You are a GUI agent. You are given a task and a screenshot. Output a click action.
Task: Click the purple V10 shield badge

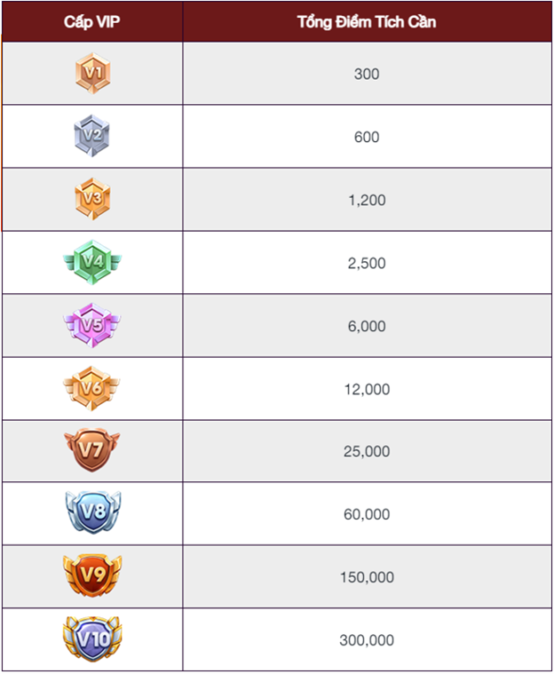pos(92,638)
